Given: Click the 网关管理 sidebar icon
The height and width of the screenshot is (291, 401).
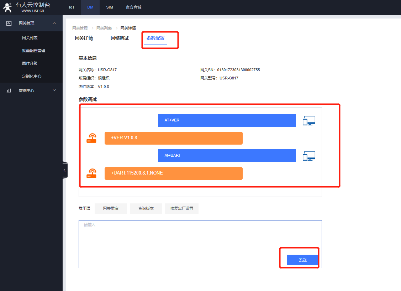Looking at the screenshot, I should (x=9, y=23).
